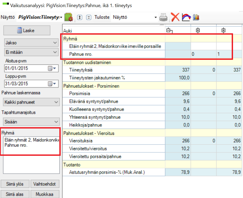This screenshot has width=243, height=198.
Task: Open the Kaikki pahnueet dropdown
Action: [x=31, y=102]
